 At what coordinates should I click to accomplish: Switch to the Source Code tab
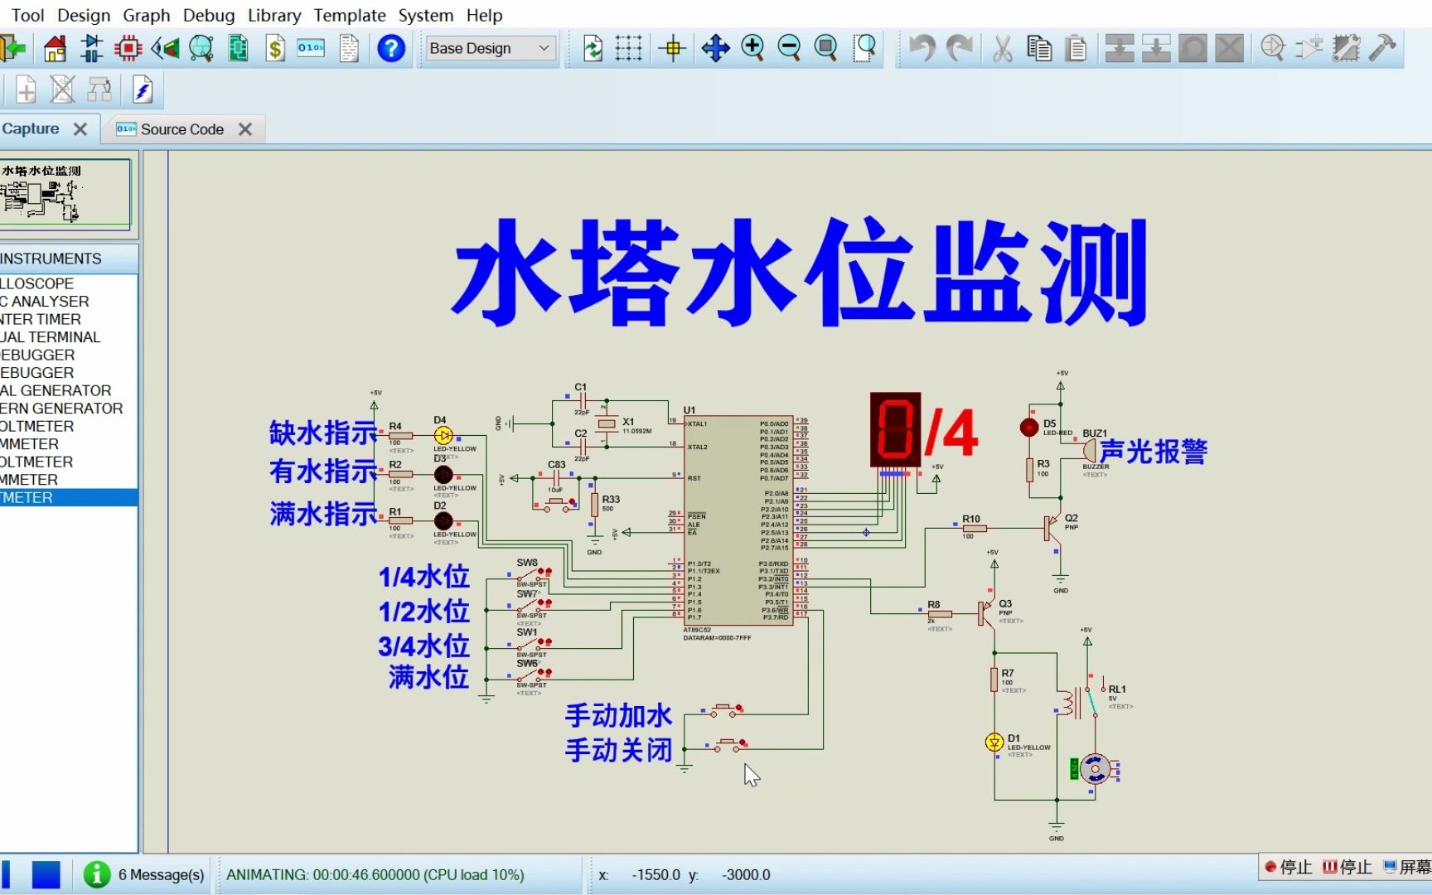click(x=181, y=129)
